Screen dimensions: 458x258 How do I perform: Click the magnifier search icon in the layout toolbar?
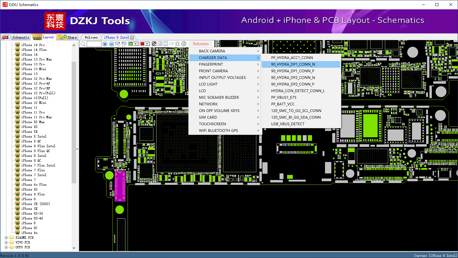click(83, 44)
